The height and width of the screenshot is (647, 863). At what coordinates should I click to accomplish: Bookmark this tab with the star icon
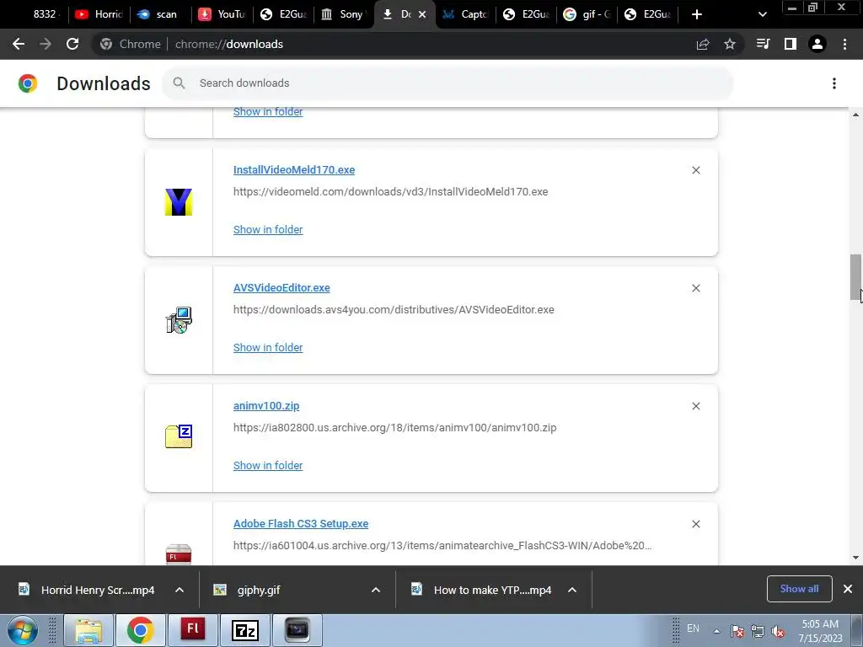(730, 44)
